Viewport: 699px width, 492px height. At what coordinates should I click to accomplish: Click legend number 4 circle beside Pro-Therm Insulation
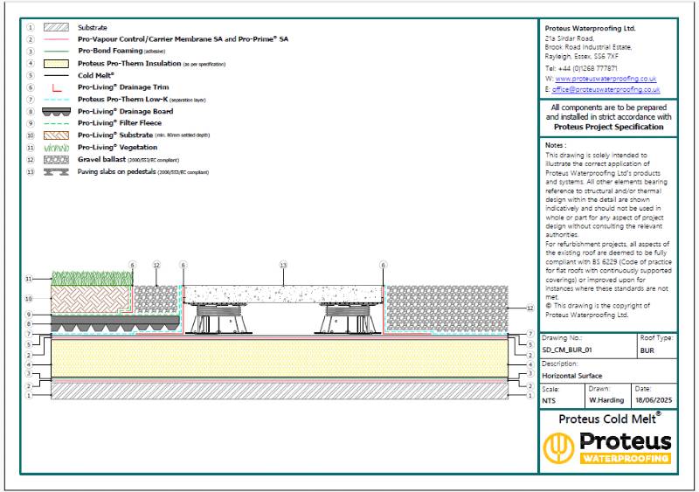click(x=31, y=63)
